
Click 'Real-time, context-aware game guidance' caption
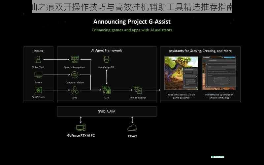click(x=181, y=96)
